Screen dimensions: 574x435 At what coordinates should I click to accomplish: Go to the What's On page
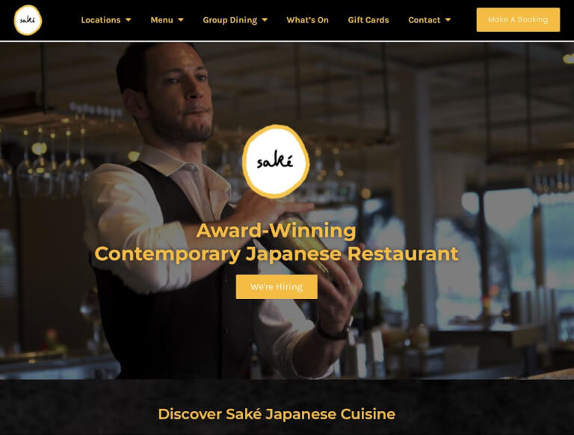(307, 20)
